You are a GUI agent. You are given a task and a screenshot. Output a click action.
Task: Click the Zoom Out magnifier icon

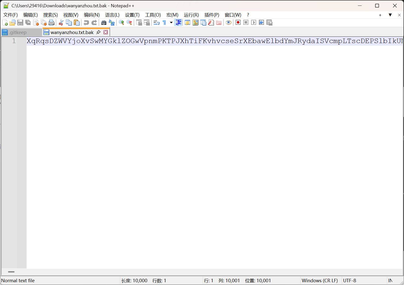[129, 23]
